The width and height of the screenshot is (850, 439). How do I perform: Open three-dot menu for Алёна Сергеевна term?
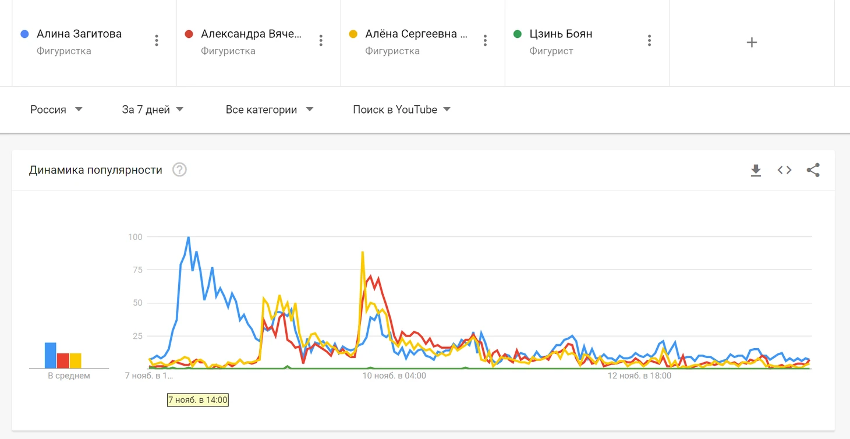click(485, 40)
